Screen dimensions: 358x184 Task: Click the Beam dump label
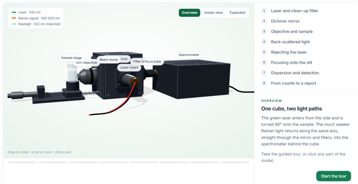tap(109, 60)
